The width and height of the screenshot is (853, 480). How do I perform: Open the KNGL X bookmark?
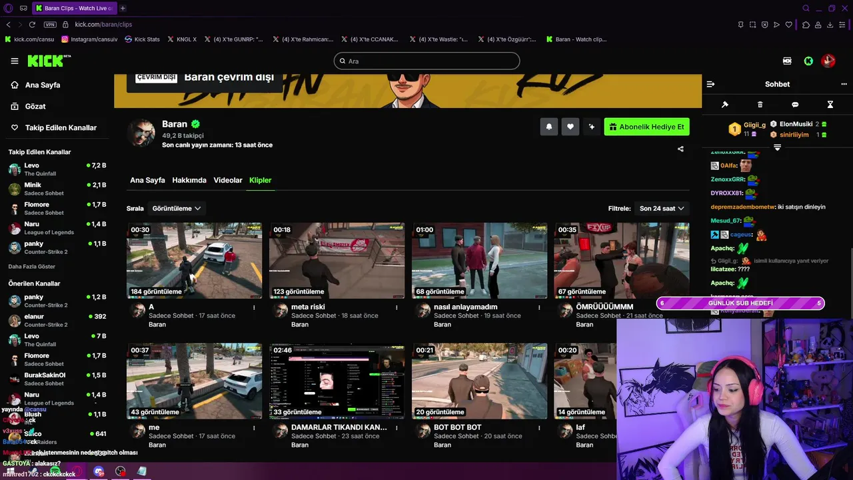click(x=182, y=39)
